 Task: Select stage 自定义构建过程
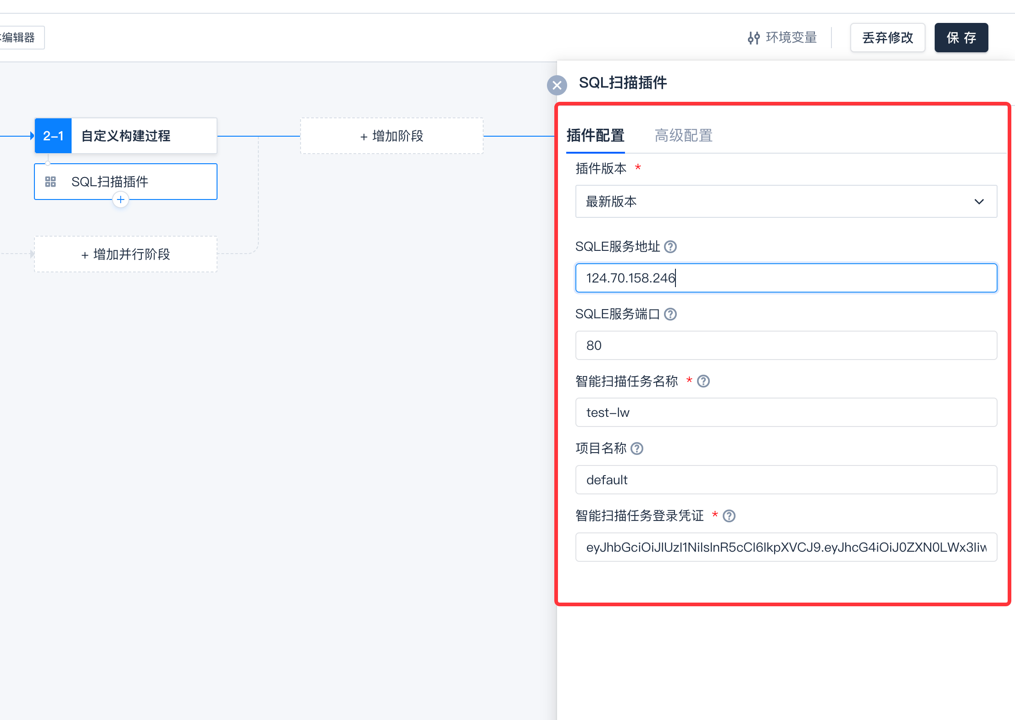126,136
